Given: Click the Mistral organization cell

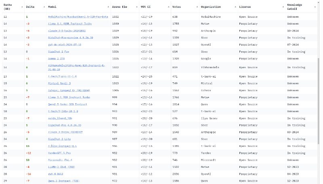Looking at the screenshot, I should 206,84.
